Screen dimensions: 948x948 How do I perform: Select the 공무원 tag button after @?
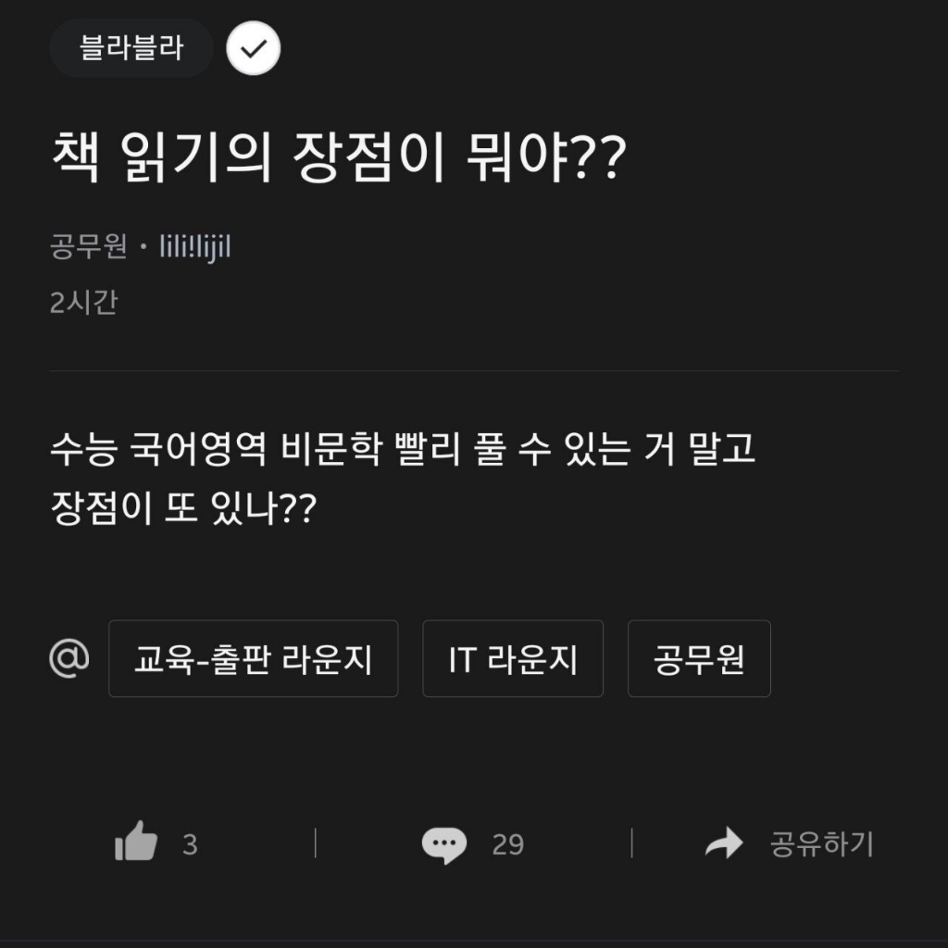[699, 659]
